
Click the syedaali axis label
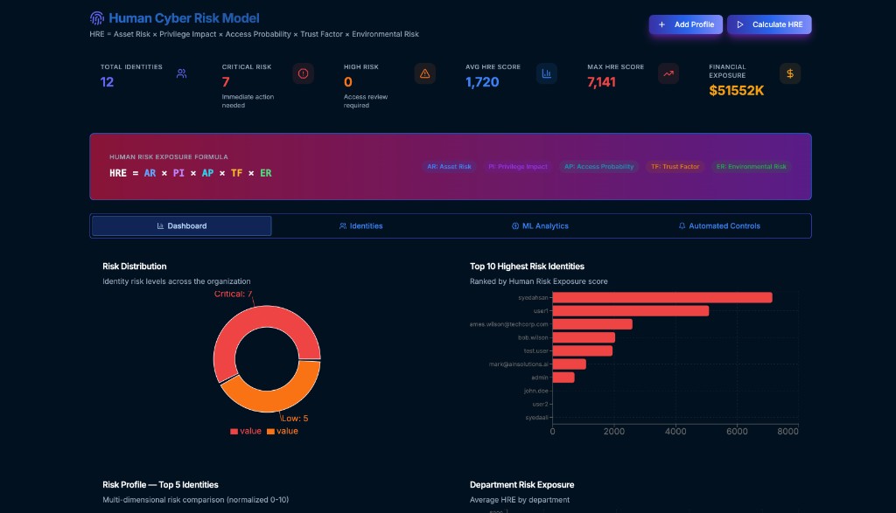pos(536,418)
